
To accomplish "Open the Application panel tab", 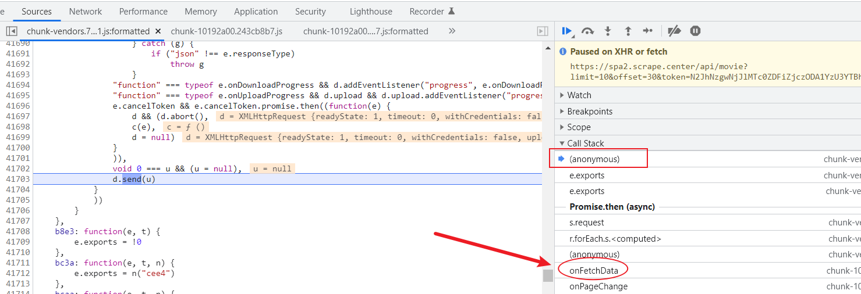I will 256,12.
